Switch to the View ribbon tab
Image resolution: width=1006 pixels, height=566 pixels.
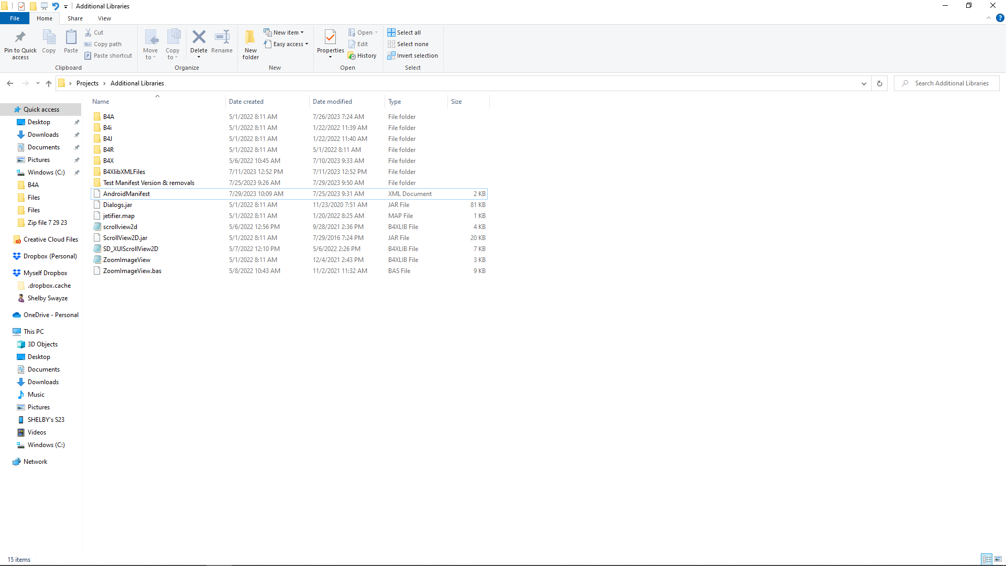pyautogui.click(x=104, y=18)
